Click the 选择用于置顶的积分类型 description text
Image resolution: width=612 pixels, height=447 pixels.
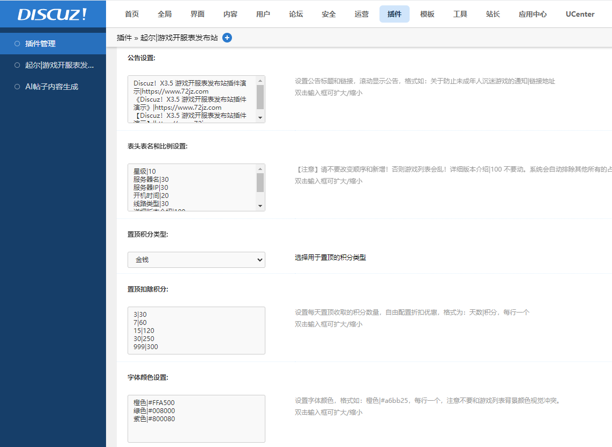click(x=330, y=258)
